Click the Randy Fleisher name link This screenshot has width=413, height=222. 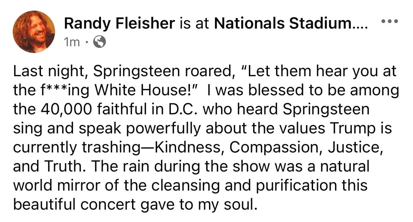[x=119, y=23]
